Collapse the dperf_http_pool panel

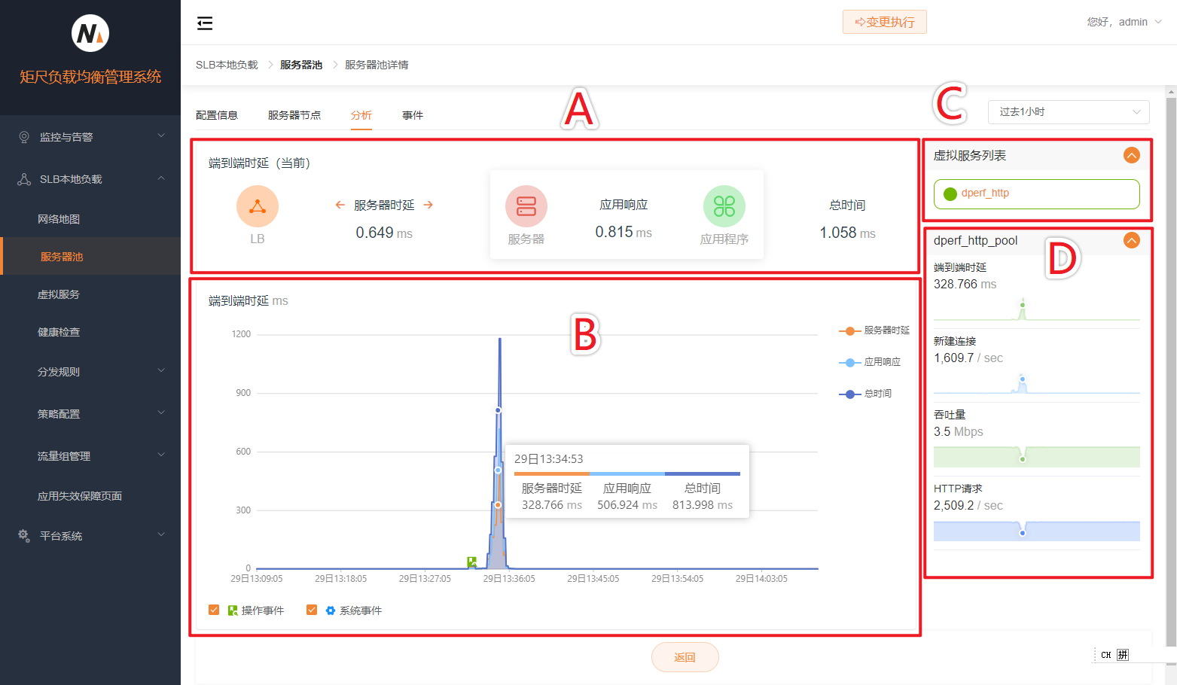pyautogui.click(x=1131, y=240)
